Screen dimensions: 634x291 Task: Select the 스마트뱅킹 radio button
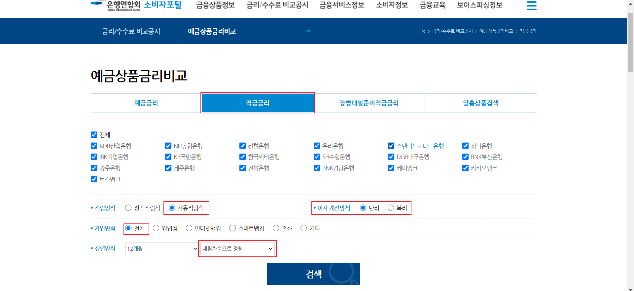tap(232, 228)
